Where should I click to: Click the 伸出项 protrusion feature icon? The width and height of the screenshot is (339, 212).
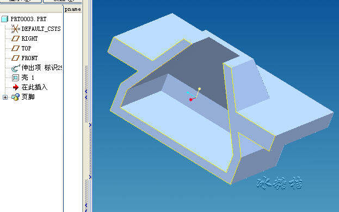coord(16,68)
